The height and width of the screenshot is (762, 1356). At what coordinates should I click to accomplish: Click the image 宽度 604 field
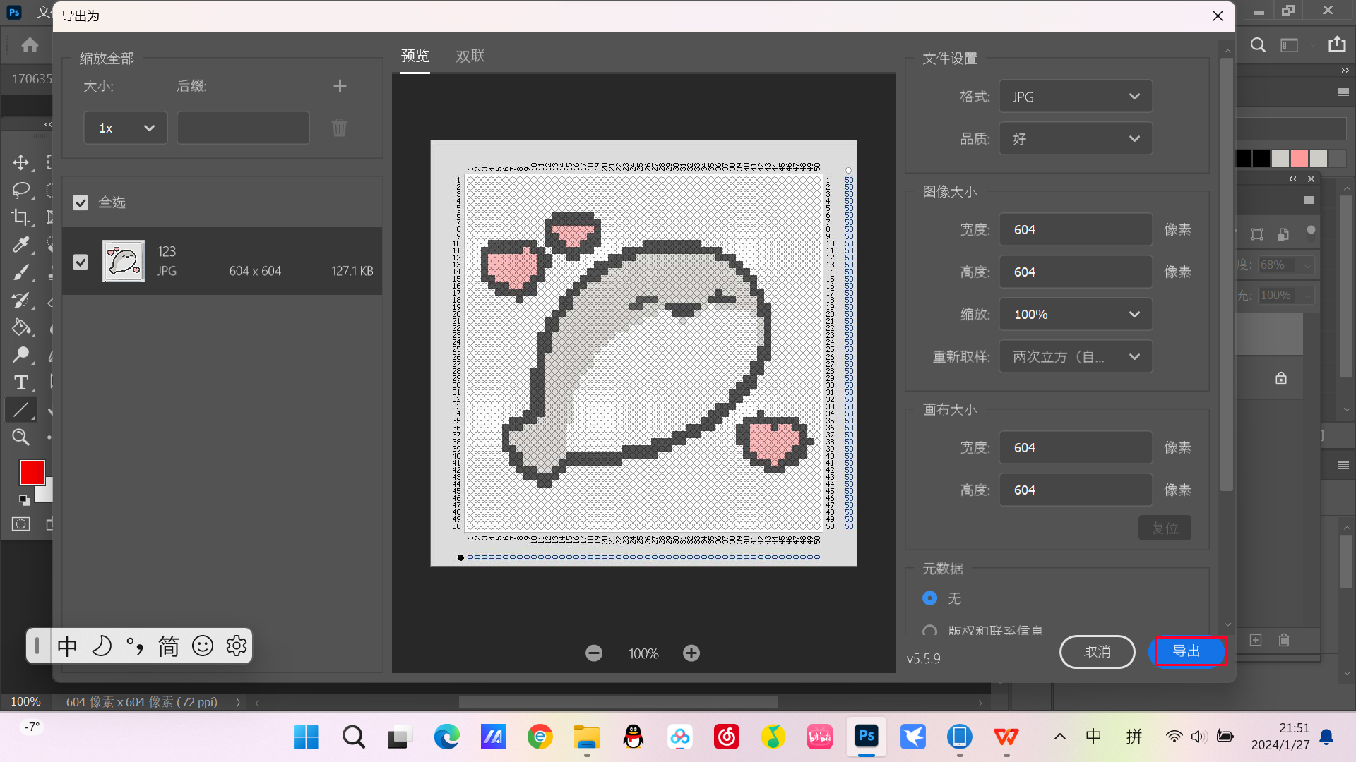click(x=1076, y=230)
